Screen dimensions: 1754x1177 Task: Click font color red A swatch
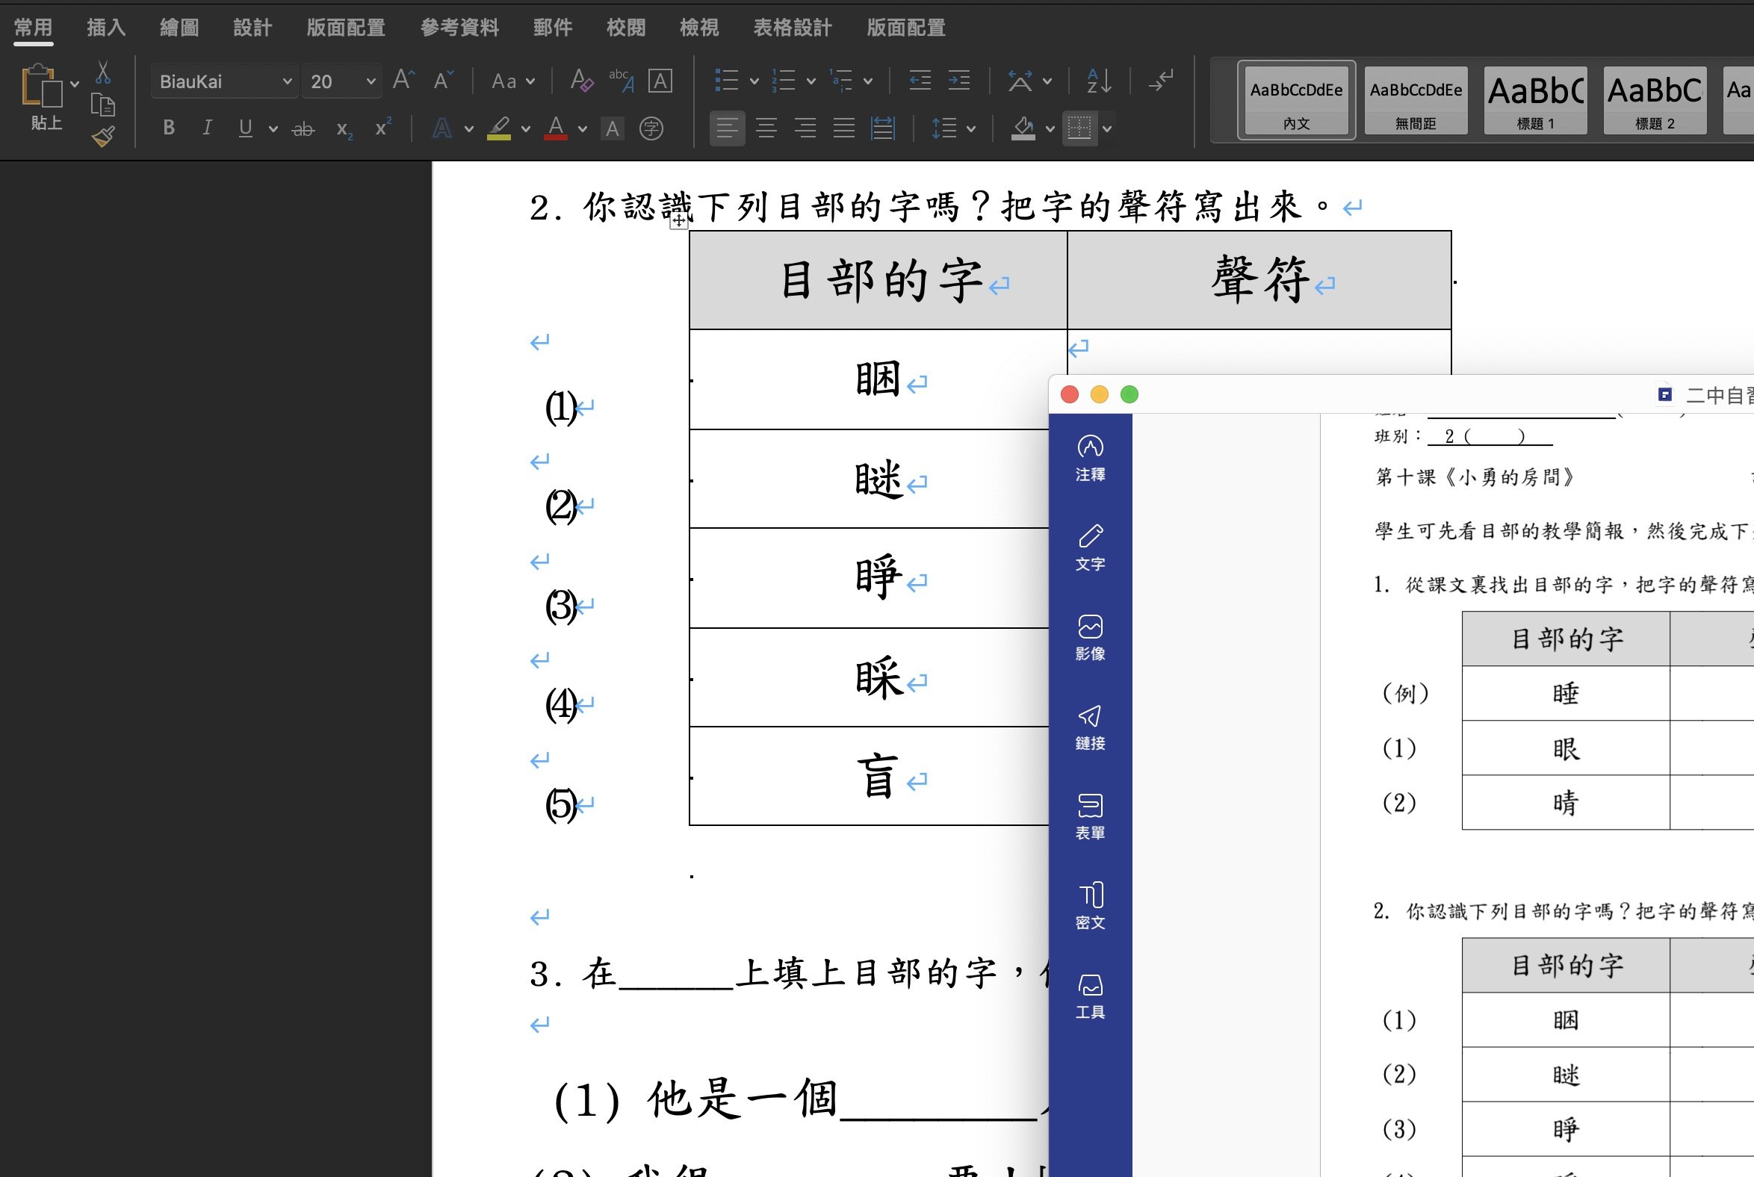point(556,129)
